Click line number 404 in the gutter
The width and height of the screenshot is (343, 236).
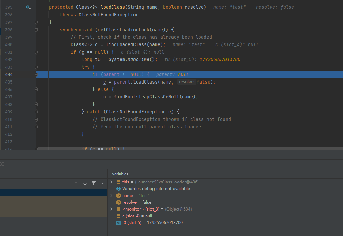8,75
